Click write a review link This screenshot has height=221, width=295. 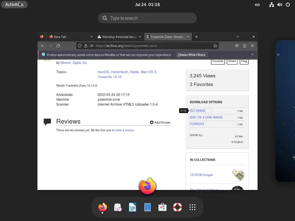(124, 130)
